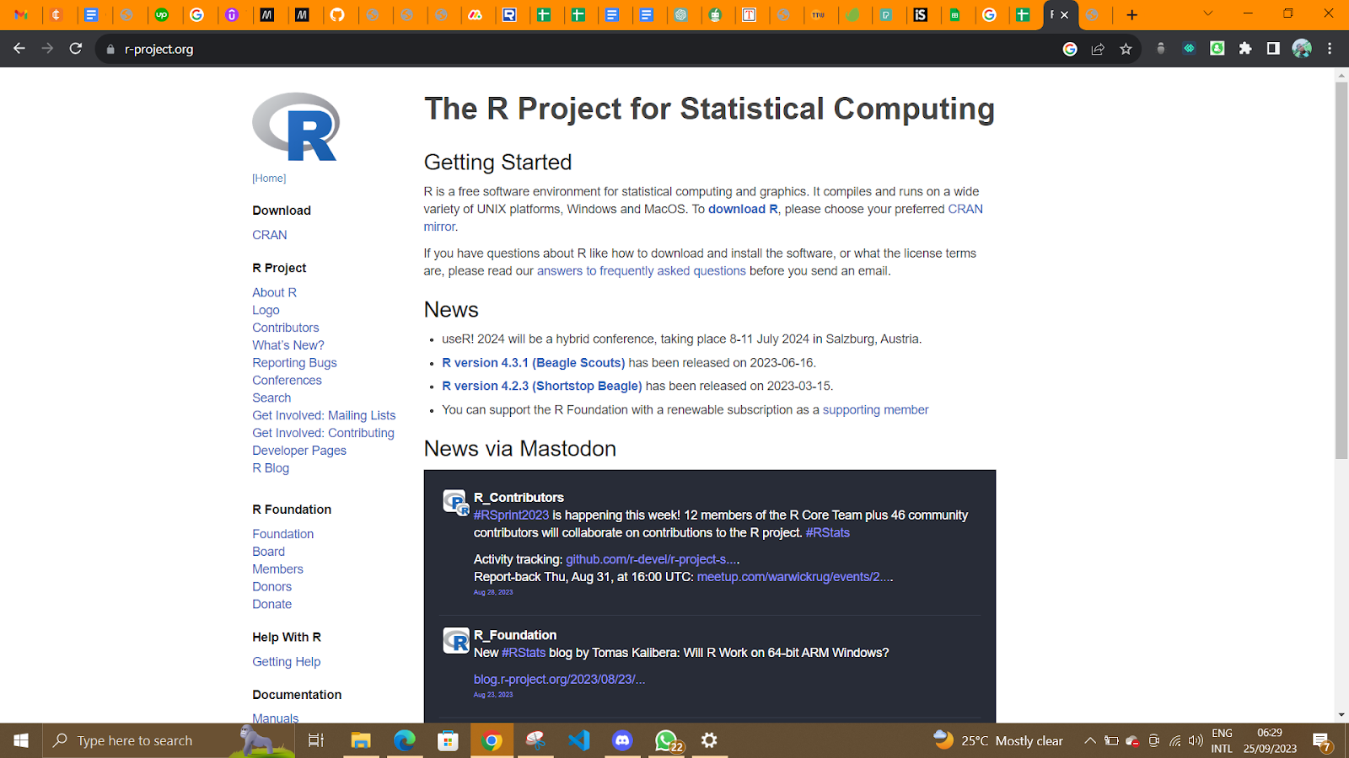
Task: Open the CRAN download link
Action: pyautogui.click(x=270, y=235)
